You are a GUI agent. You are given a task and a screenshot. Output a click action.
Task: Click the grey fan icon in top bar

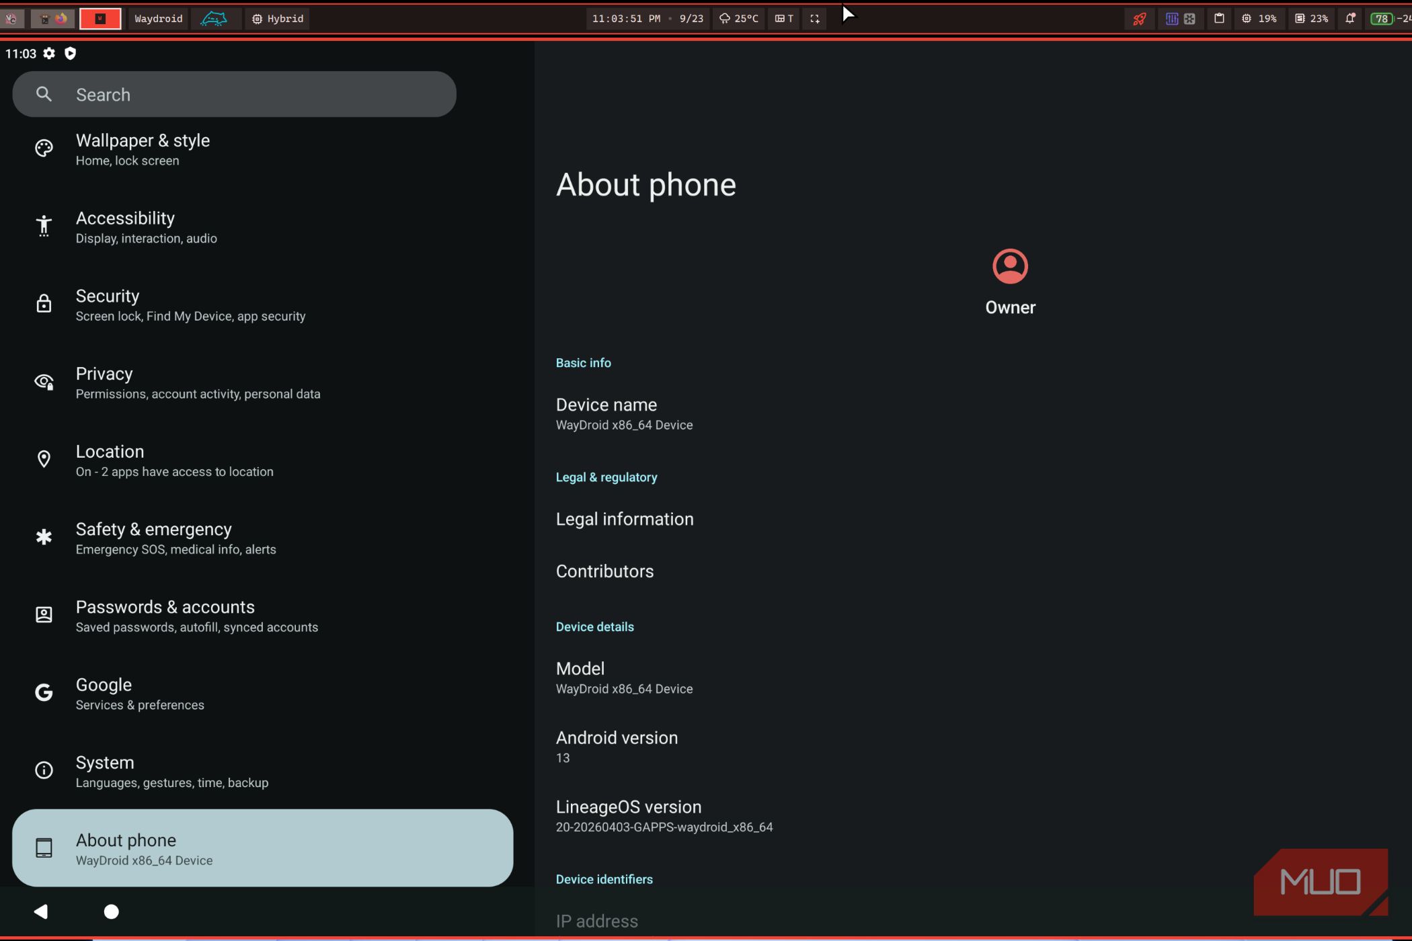tap(1189, 19)
